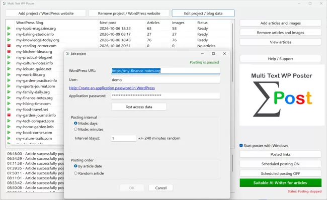The image size is (327, 200).
Task: Click green play icon beside my-family-daily.org
Action: (9, 91)
